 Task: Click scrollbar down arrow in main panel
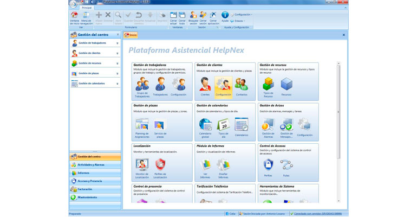pos(338,201)
